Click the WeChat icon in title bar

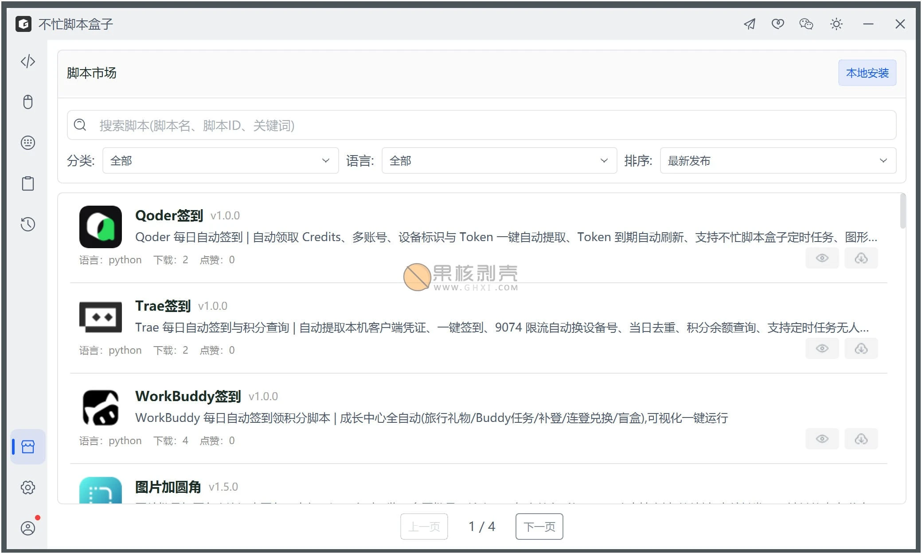pyautogui.click(x=806, y=24)
